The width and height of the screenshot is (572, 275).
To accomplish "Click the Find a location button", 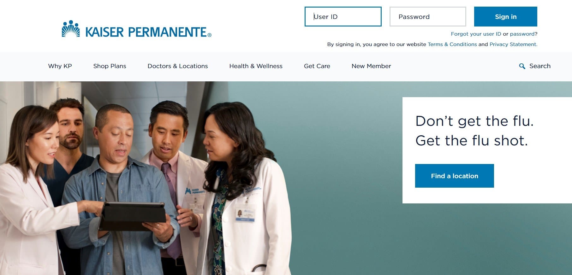I will 454,176.
